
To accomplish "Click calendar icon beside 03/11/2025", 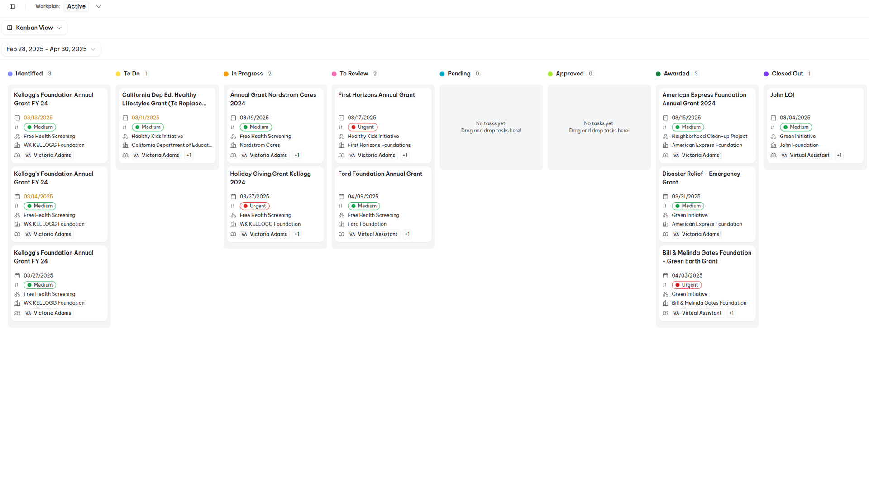I will point(125,118).
